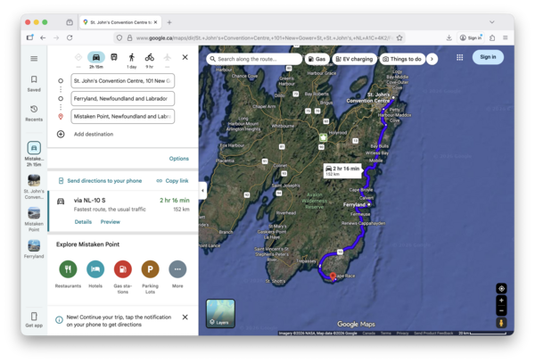Select the Mistaken Point 2h 15m route shortcut
Viewport: 535px width, 363px height.
coord(34,154)
